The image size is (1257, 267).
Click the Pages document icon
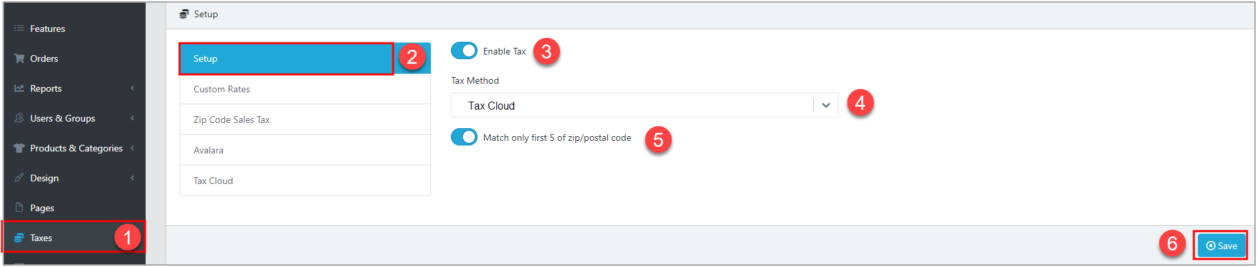19,207
